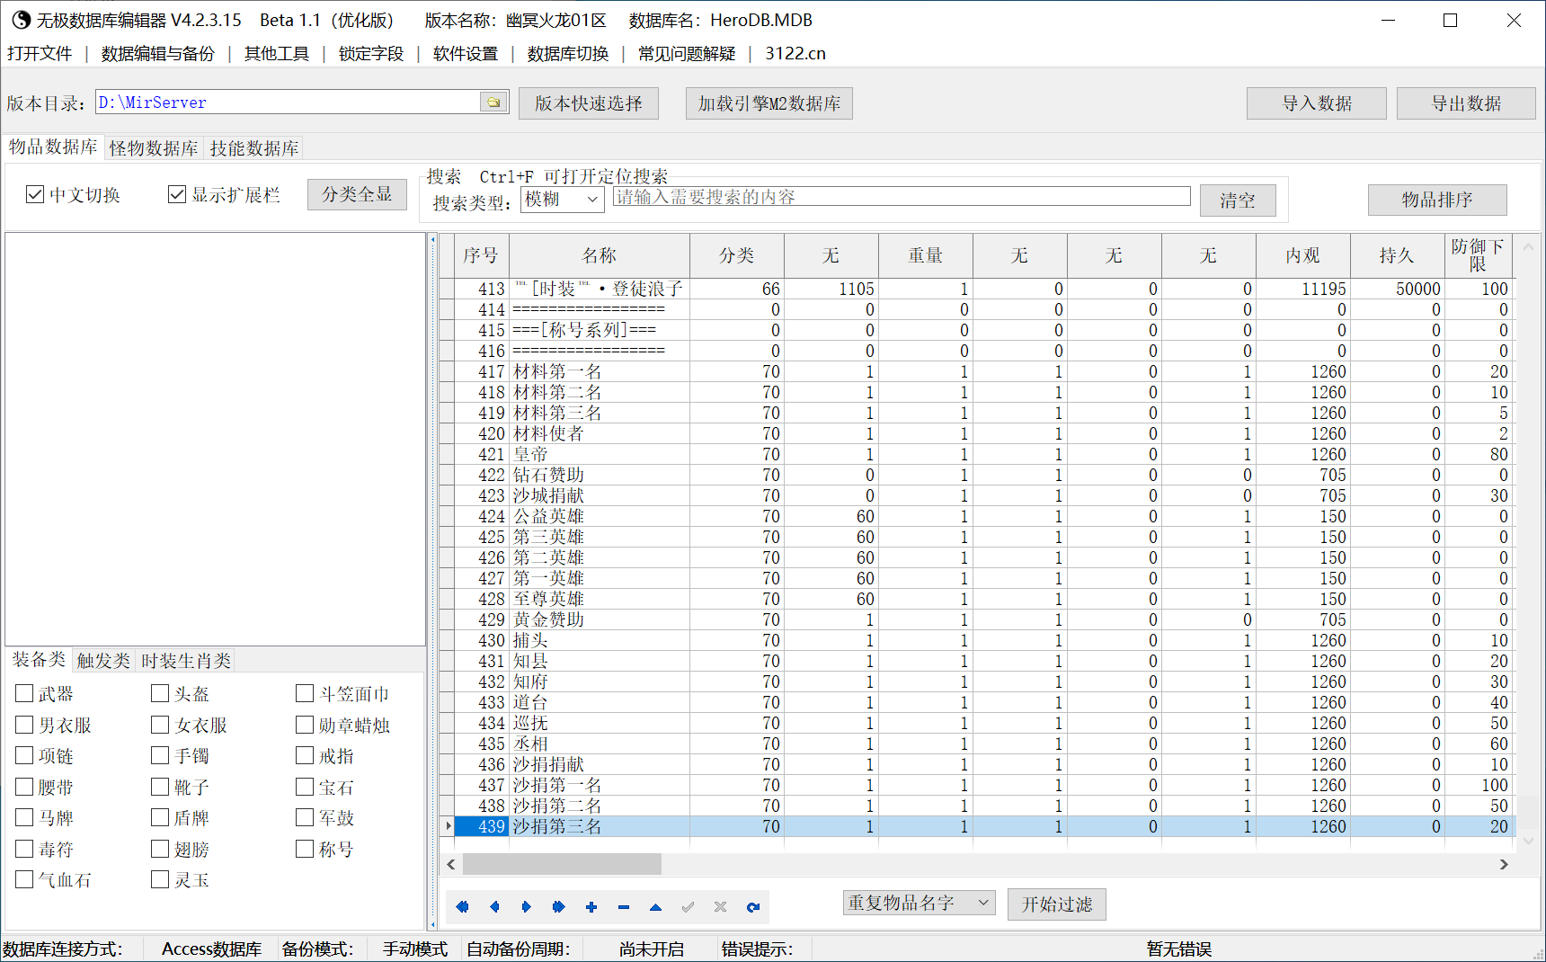Expand the 重复物品名字 filter dropdown
1546x962 pixels.
[919, 903]
